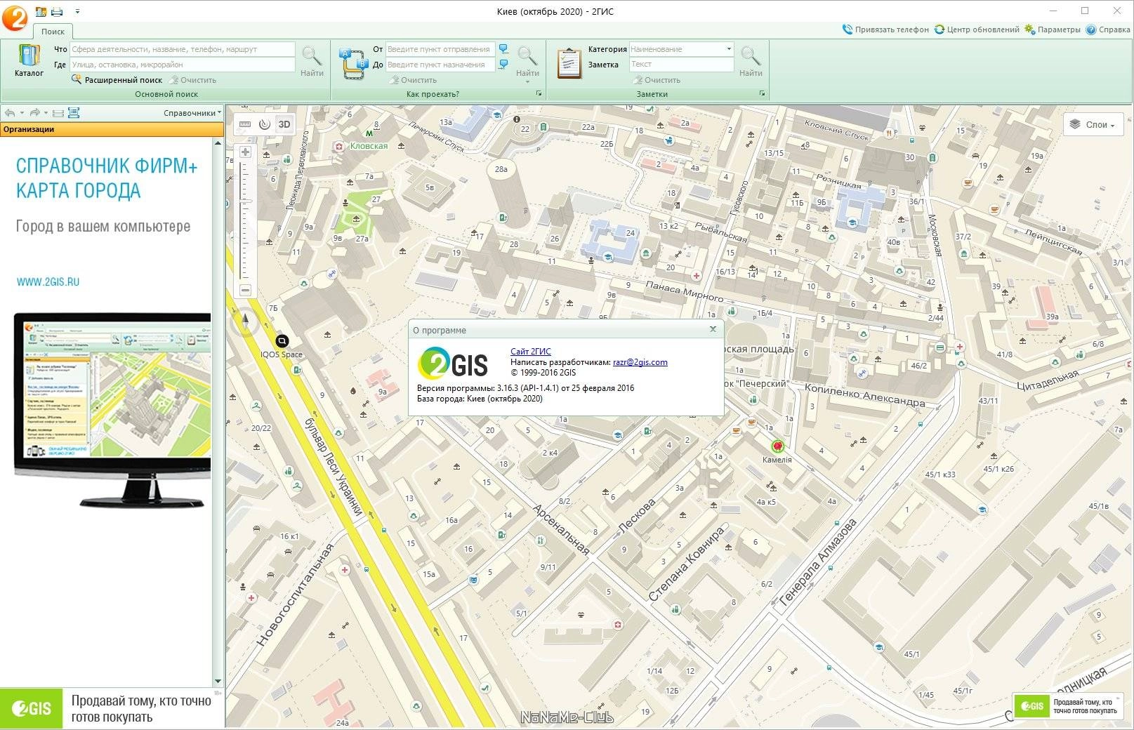Image resolution: width=1134 pixels, height=730 pixels.
Task: Toggle the 3D map view button
Action: (284, 124)
